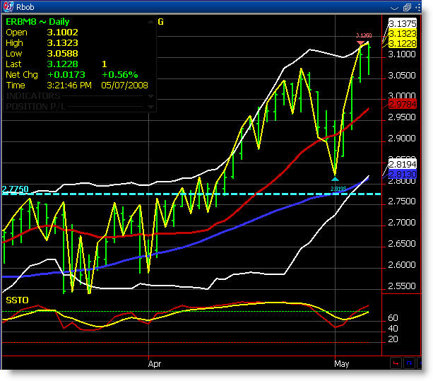Click the Rbob window application icon
Screen dimensions: 433x381
pos(8,6)
